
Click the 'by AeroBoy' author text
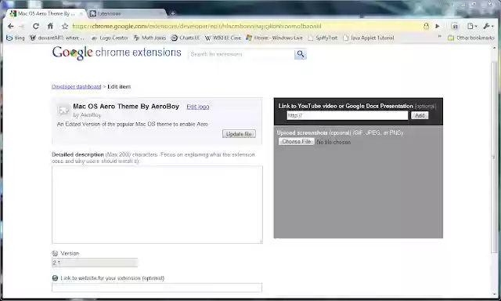click(87, 114)
